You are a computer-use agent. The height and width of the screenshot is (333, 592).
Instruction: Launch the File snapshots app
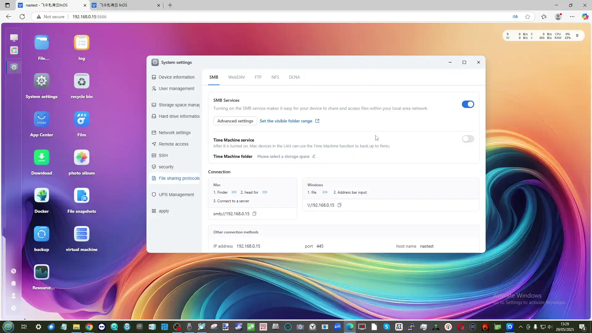coord(81,195)
